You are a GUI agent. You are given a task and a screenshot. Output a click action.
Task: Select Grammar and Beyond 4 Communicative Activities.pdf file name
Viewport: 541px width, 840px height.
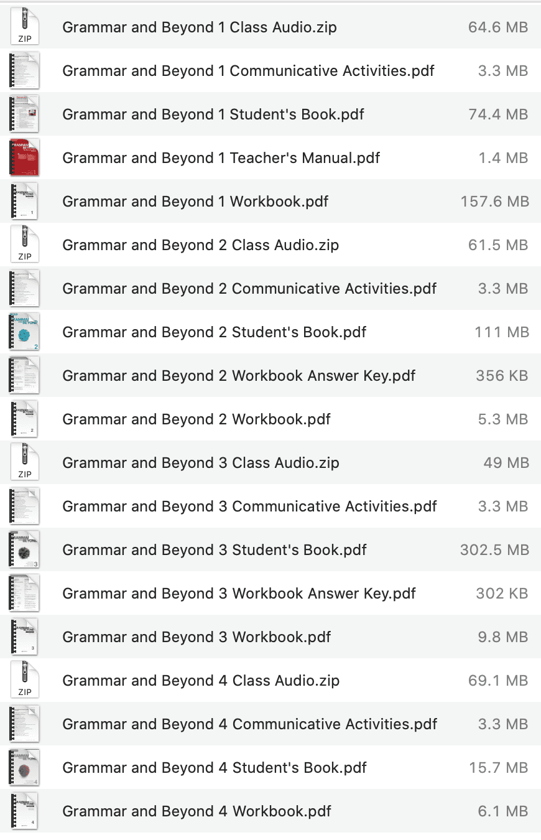point(249,724)
